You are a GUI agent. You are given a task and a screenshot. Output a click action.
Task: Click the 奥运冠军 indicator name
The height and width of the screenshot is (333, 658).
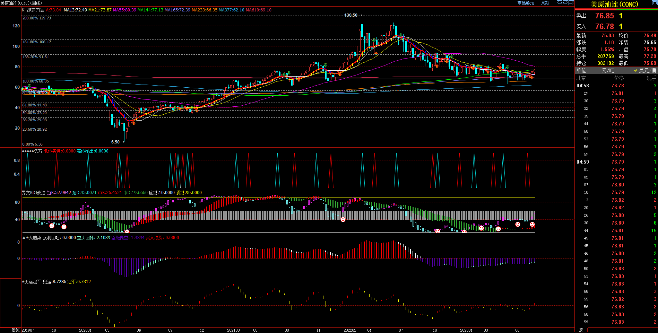click(33, 282)
